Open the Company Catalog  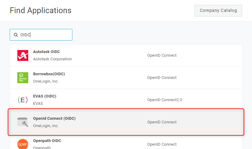[218, 11]
